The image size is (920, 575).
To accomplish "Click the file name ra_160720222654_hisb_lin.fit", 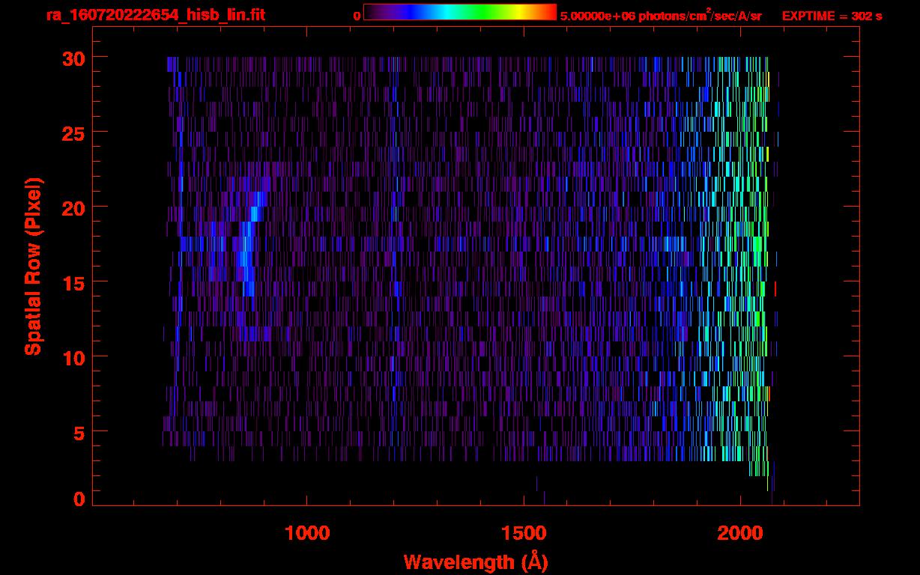I will point(155,15).
